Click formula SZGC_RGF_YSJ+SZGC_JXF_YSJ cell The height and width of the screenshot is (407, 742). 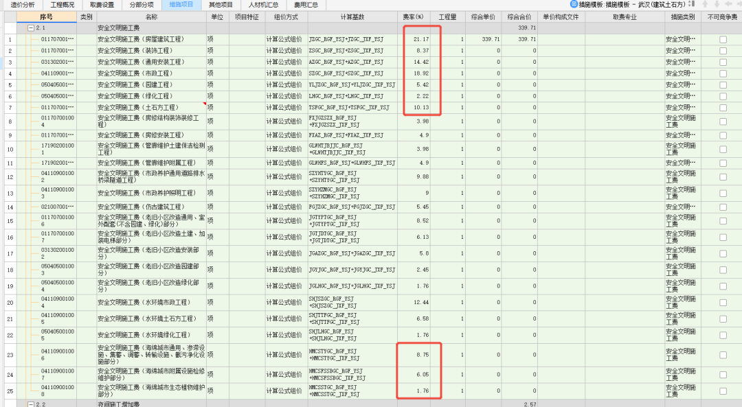[352, 73]
